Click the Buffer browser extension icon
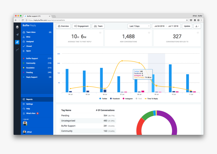Viewport: 217px width, 154px height. (195, 20)
